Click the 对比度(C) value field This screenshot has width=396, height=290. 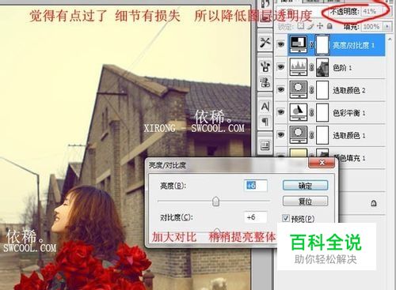pos(255,217)
